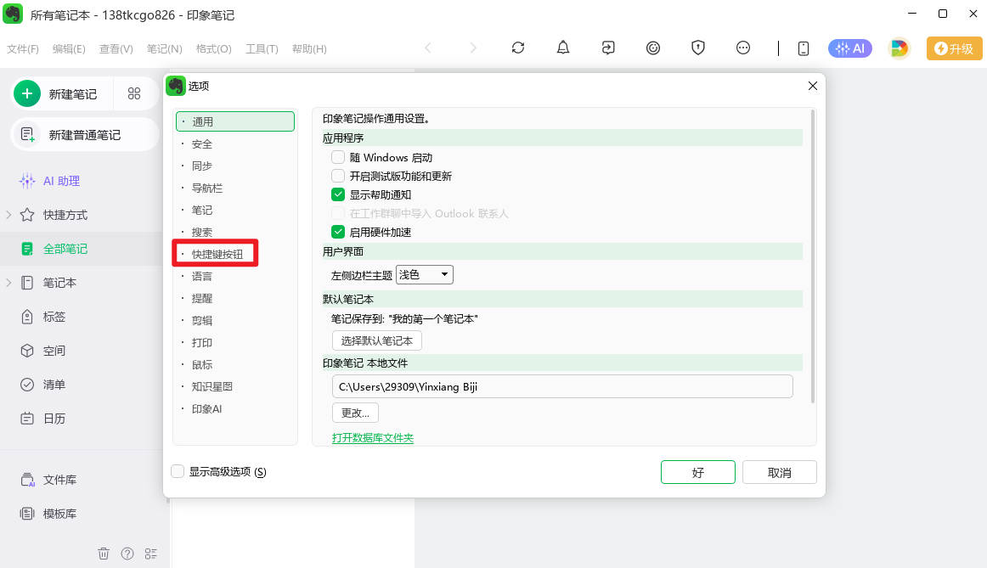Expand the 笔记本 sidebar chevron
This screenshot has width=987, height=568.
coord(8,283)
